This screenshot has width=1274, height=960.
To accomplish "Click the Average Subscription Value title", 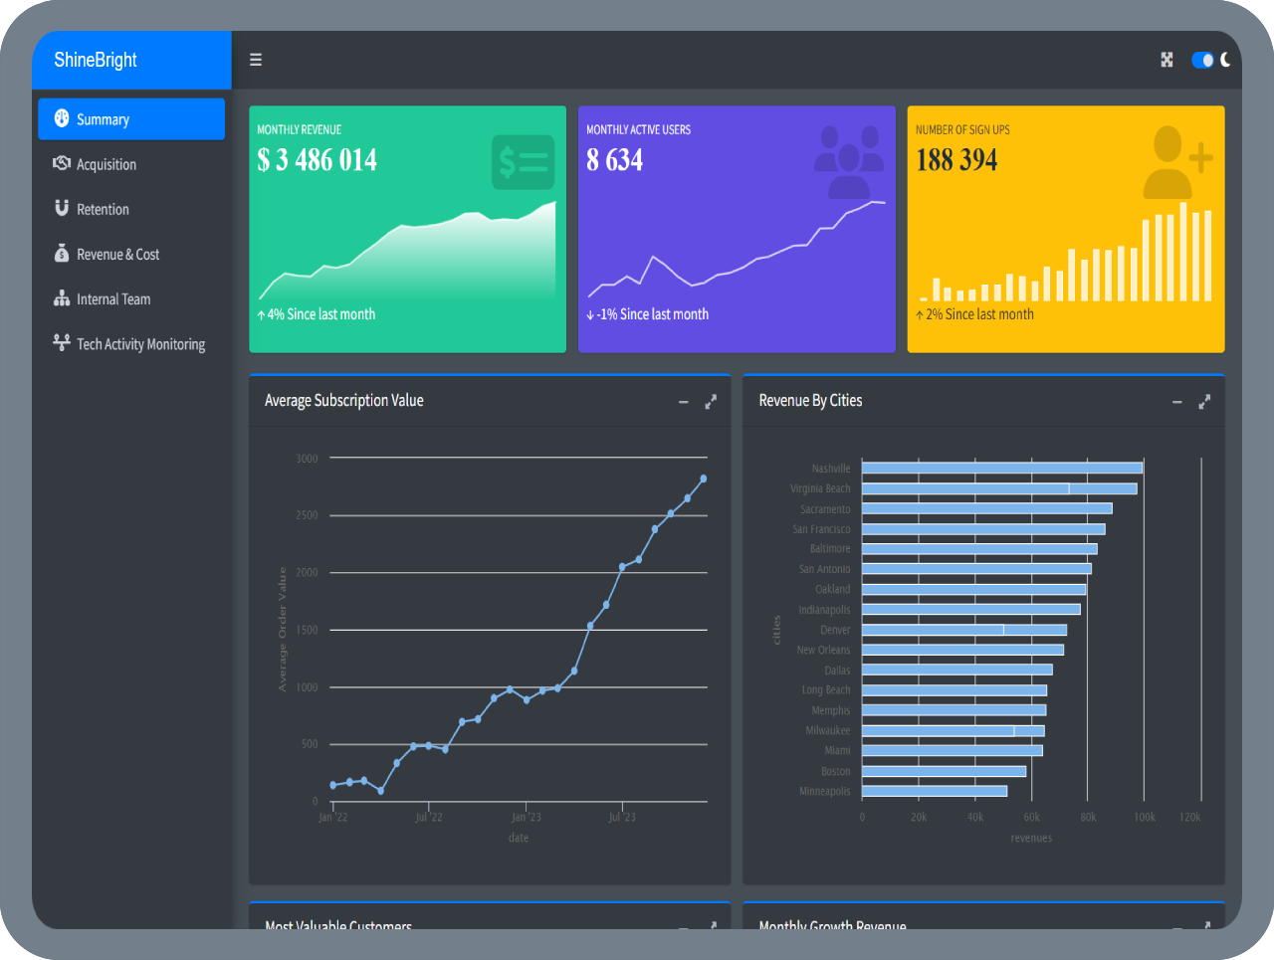I will [344, 401].
